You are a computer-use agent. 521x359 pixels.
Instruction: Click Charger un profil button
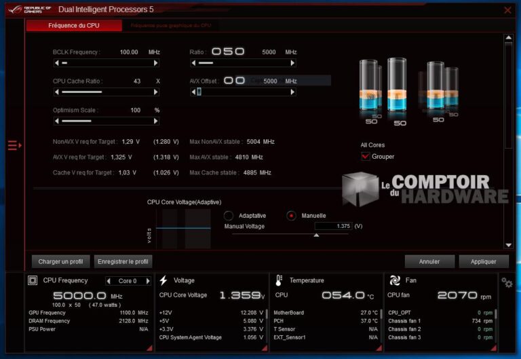tap(61, 261)
